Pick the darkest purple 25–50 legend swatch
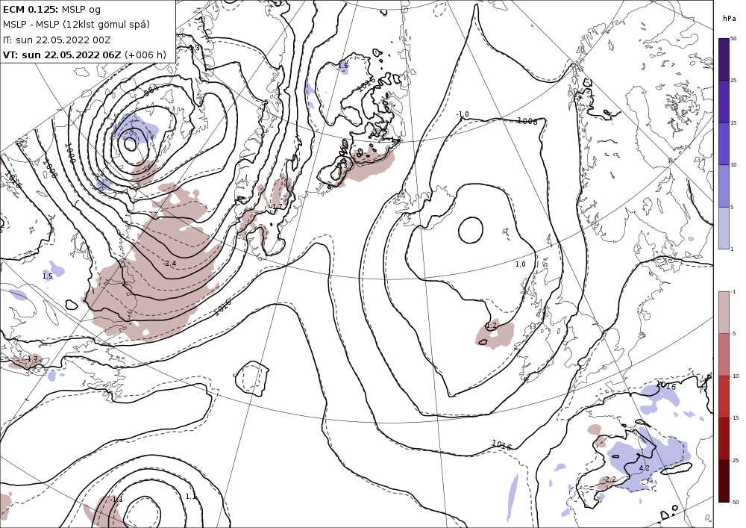The image size is (746, 528). (724, 59)
